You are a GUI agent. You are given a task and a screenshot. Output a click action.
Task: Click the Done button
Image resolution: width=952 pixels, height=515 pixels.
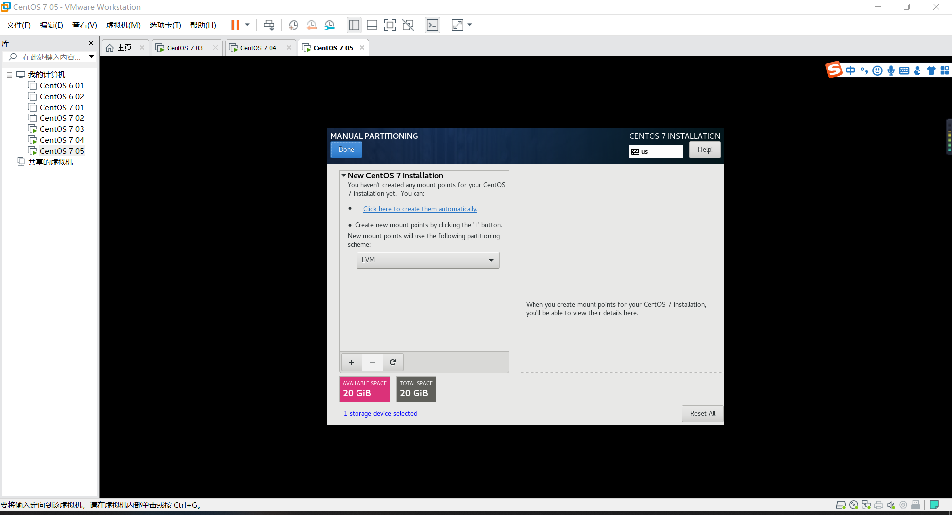(x=346, y=150)
